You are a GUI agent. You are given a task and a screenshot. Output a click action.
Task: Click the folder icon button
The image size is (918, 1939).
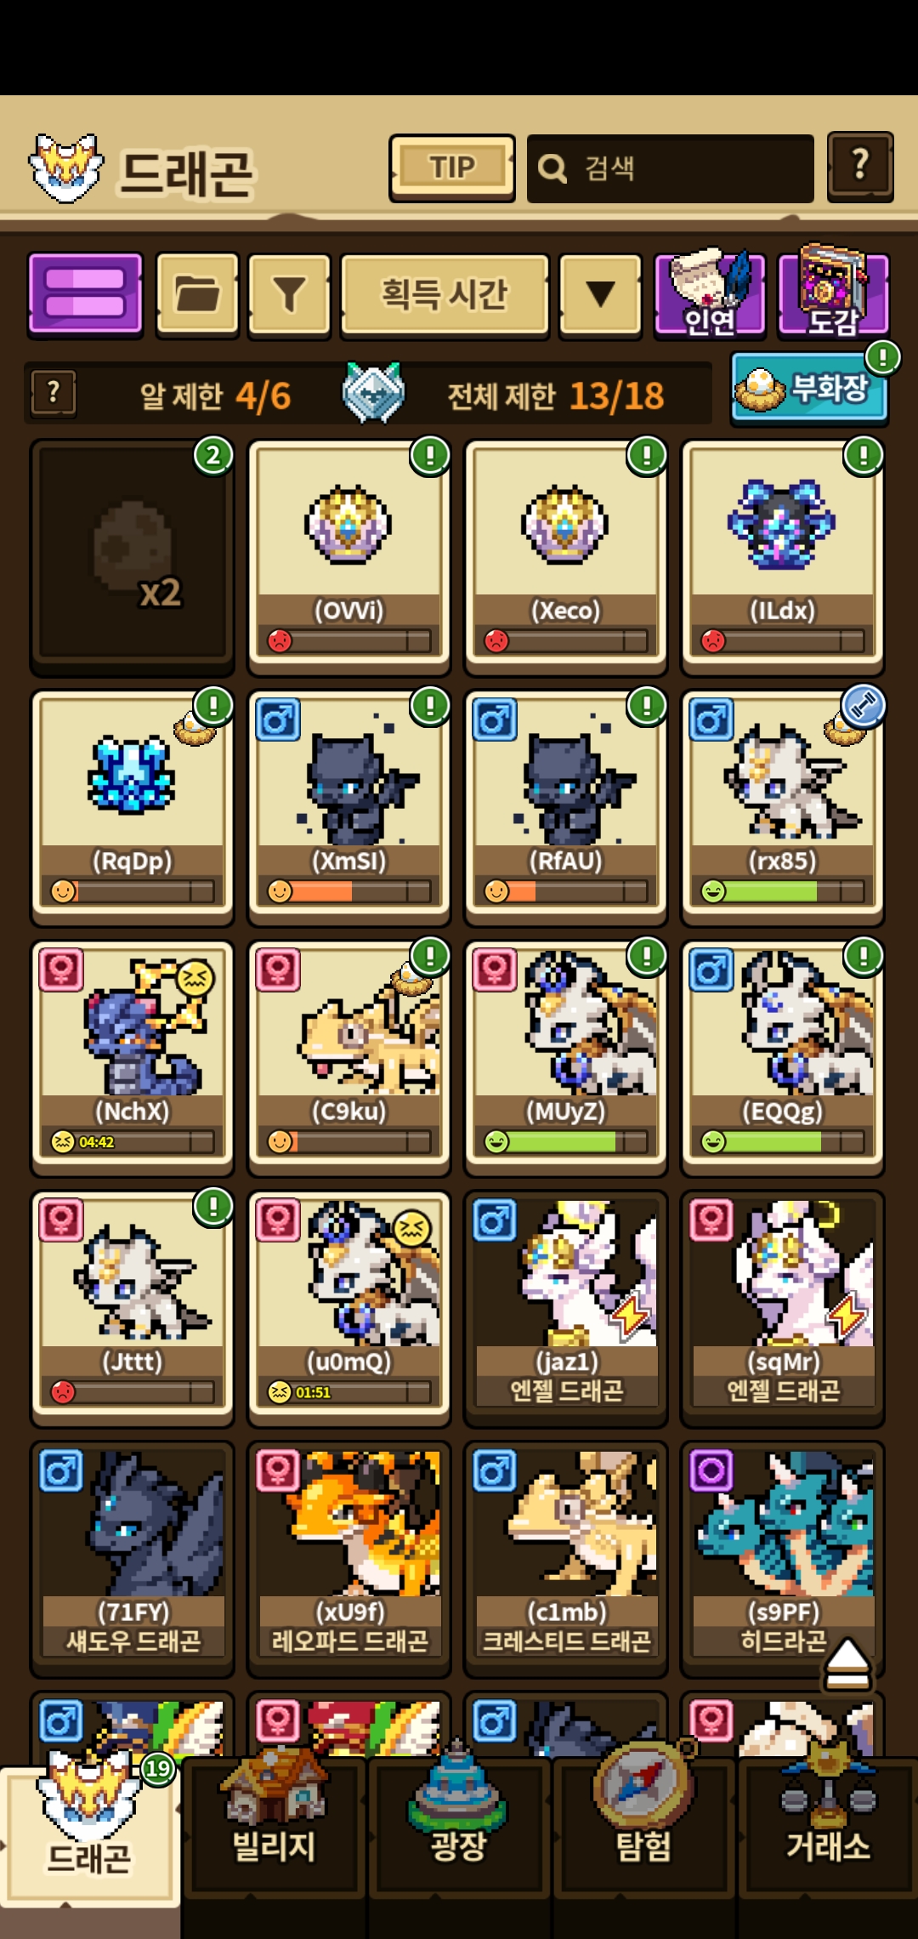click(197, 293)
